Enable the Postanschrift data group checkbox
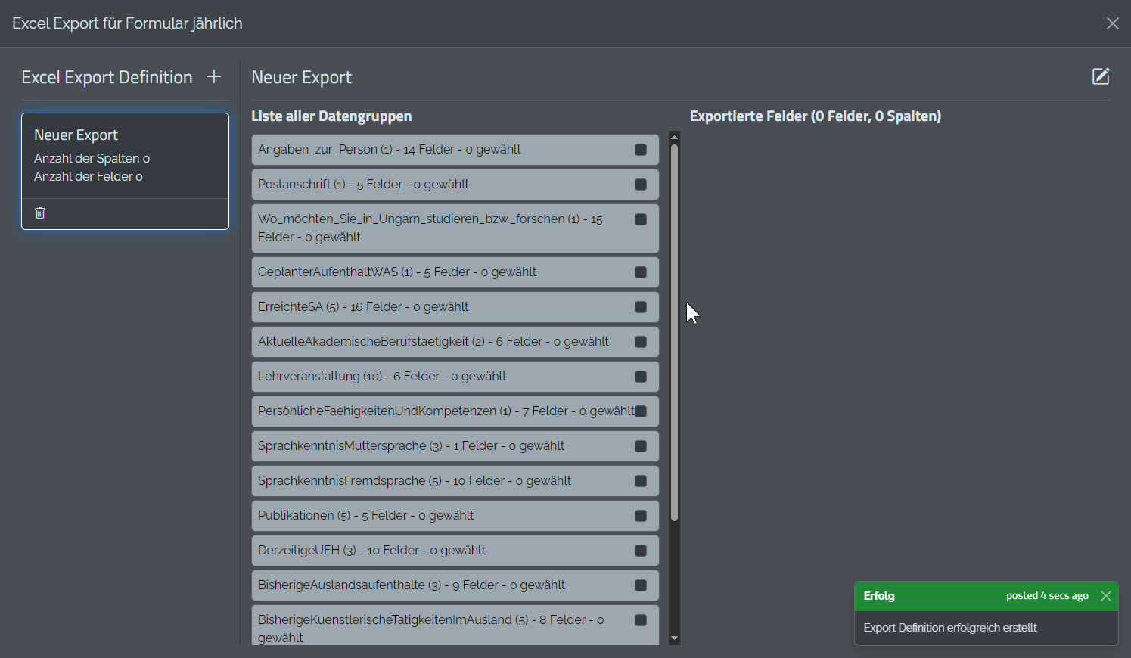This screenshot has height=658, width=1131. click(x=641, y=184)
